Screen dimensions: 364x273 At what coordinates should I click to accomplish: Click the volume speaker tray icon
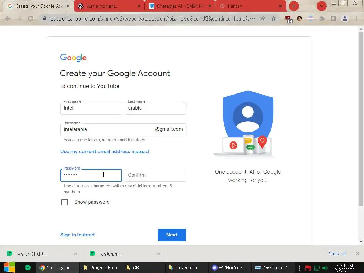pos(325,268)
